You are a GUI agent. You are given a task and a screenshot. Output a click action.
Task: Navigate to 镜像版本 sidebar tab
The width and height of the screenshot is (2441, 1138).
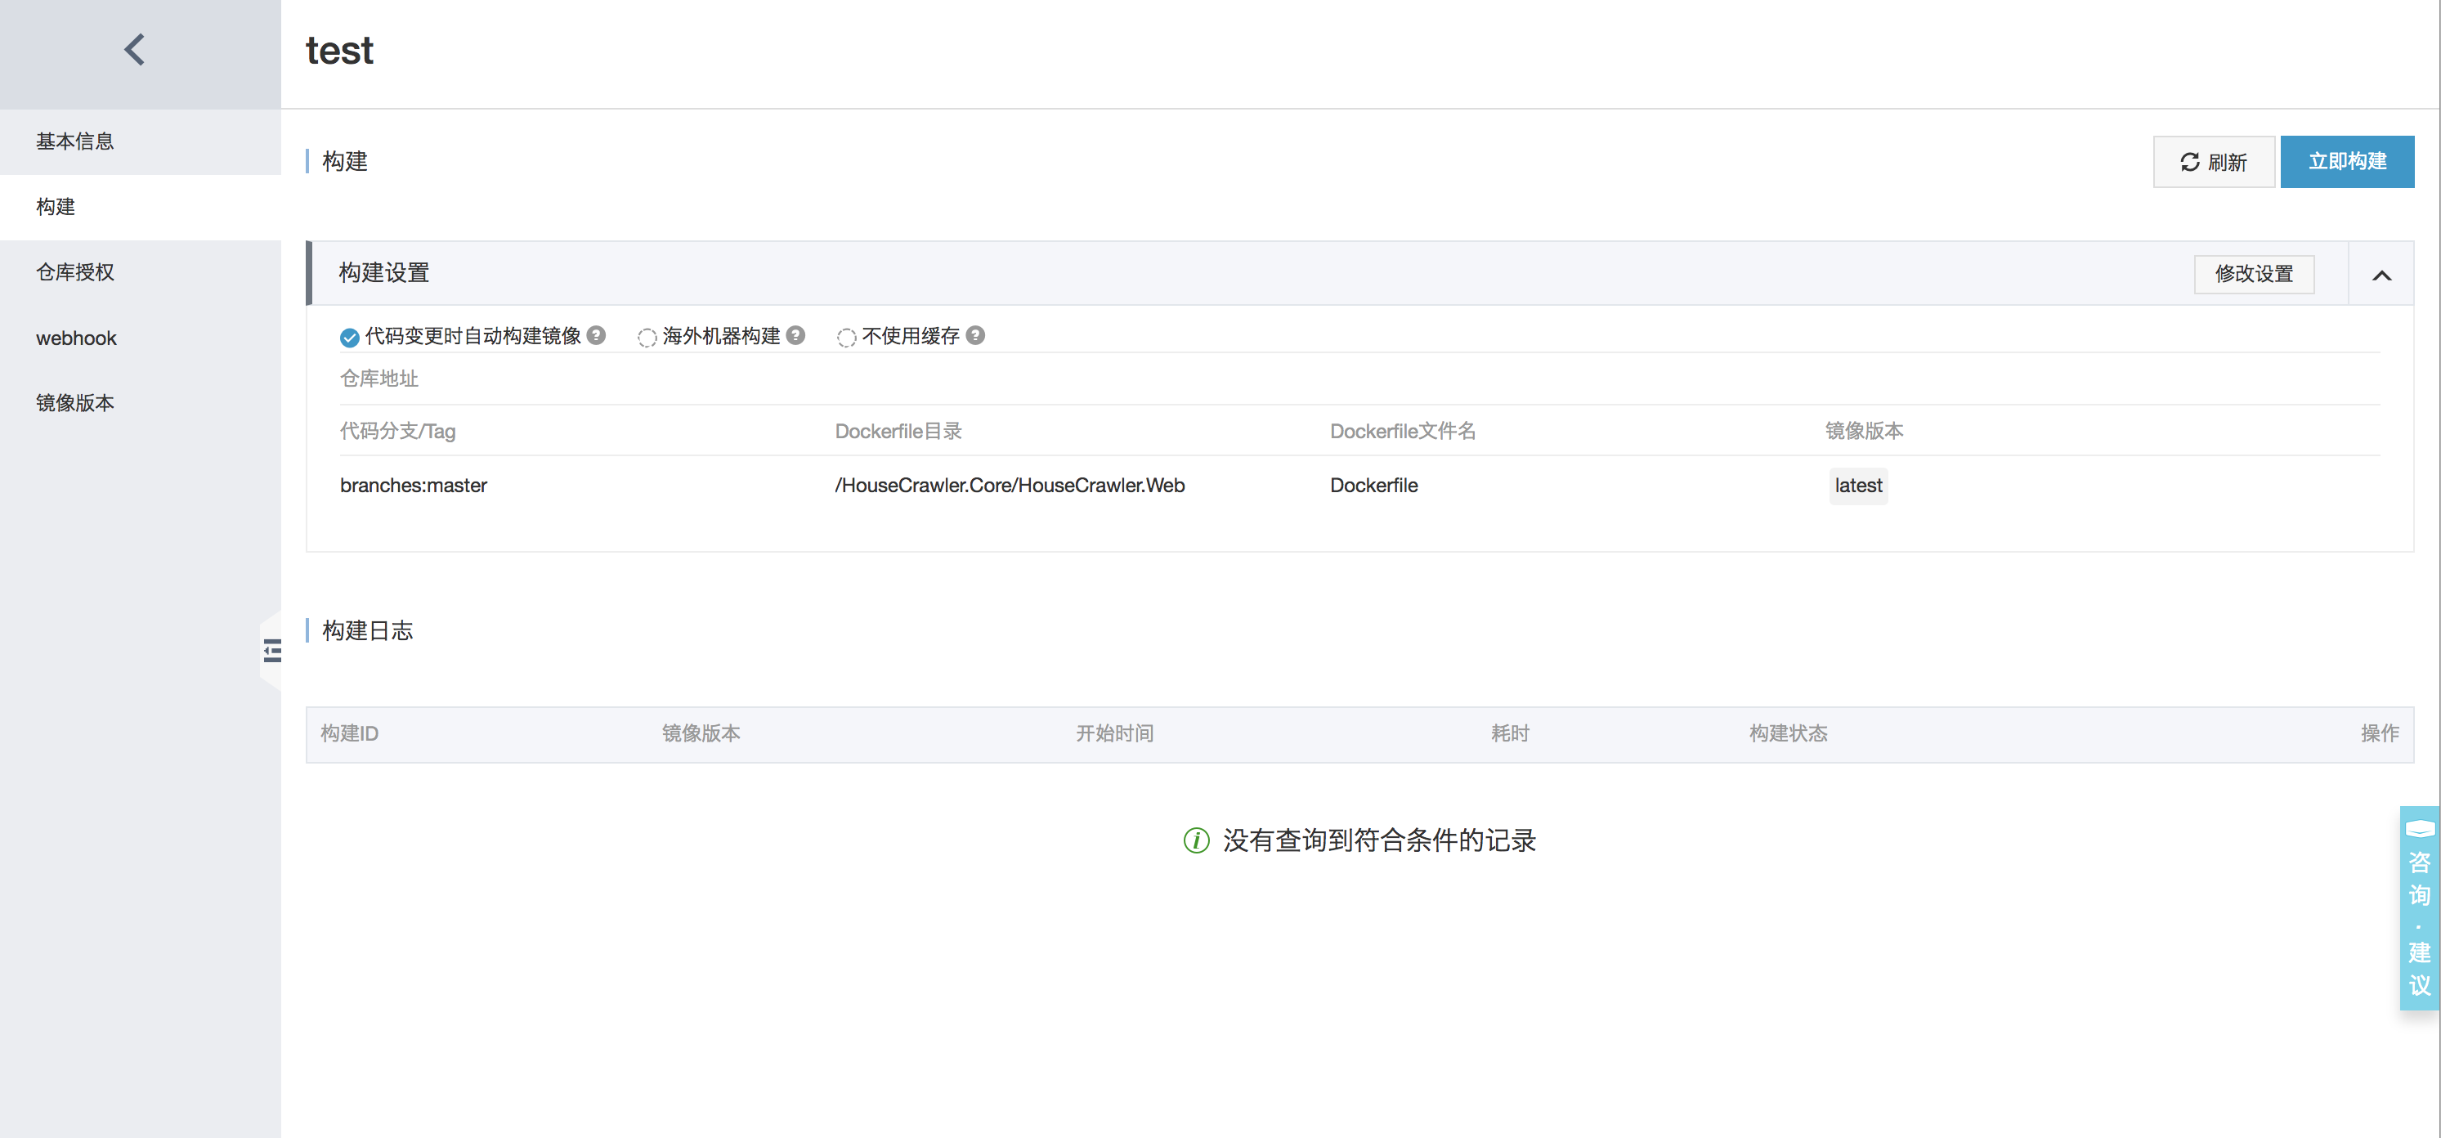coord(76,401)
